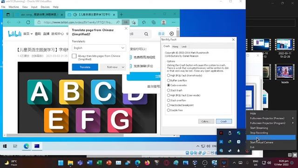This screenshot has width=298, height=168.
Task: Expand Fullscreen Projector (Preview) submenu
Action: 293,118
